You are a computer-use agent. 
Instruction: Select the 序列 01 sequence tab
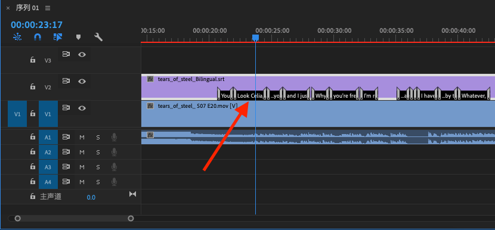[27, 8]
